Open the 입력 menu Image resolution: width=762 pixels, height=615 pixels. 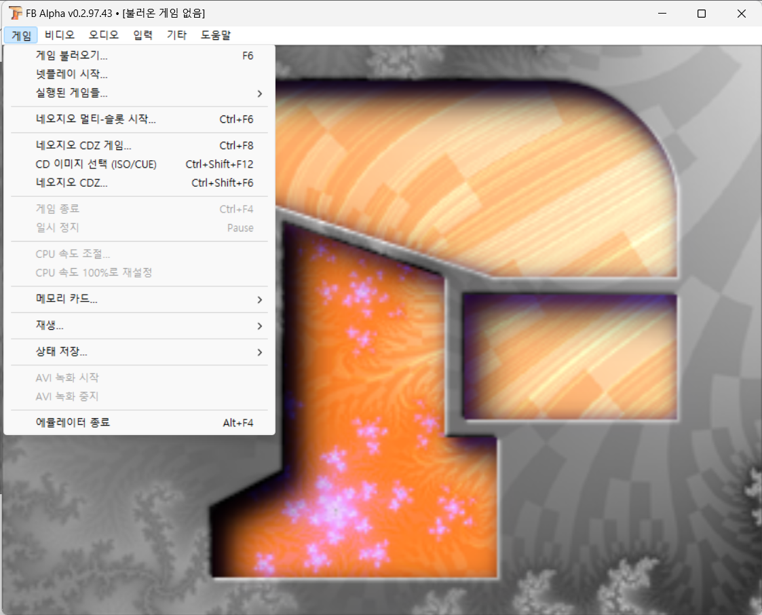coord(143,35)
